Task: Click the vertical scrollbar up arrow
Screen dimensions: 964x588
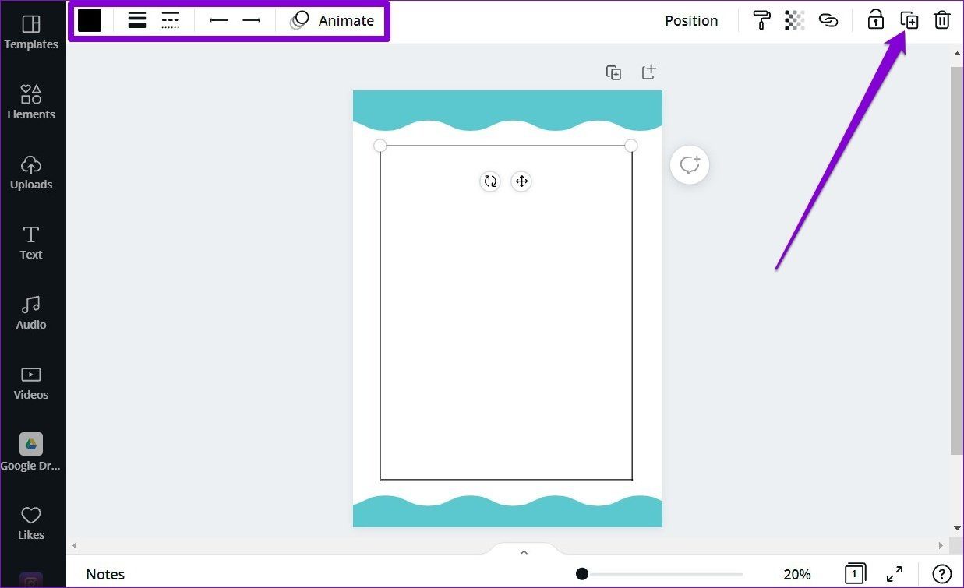Action: click(958, 54)
